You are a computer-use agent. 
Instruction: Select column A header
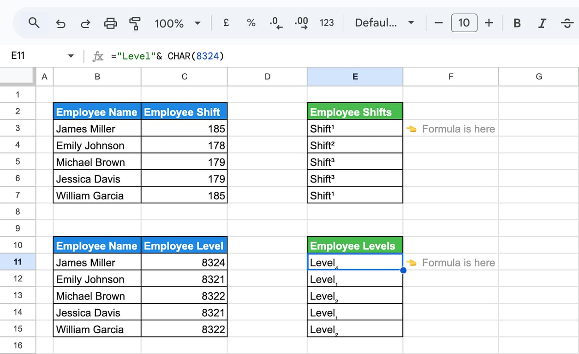44,77
